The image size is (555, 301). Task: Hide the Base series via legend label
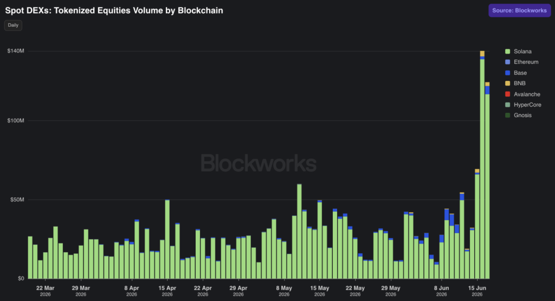coord(520,73)
